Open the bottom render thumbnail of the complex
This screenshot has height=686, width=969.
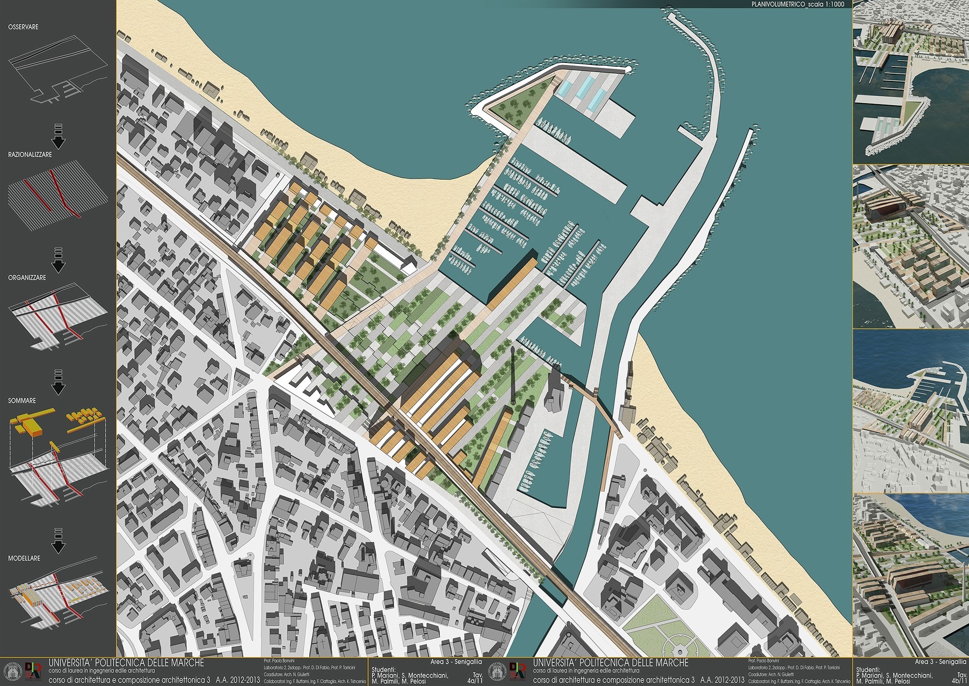pyautogui.click(x=910, y=574)
